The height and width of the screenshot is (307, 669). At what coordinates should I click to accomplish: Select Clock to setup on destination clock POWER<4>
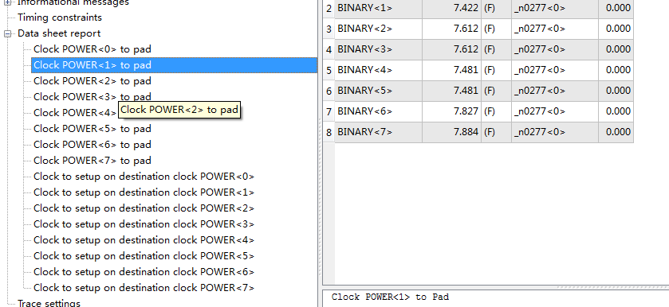pos(144,240)
